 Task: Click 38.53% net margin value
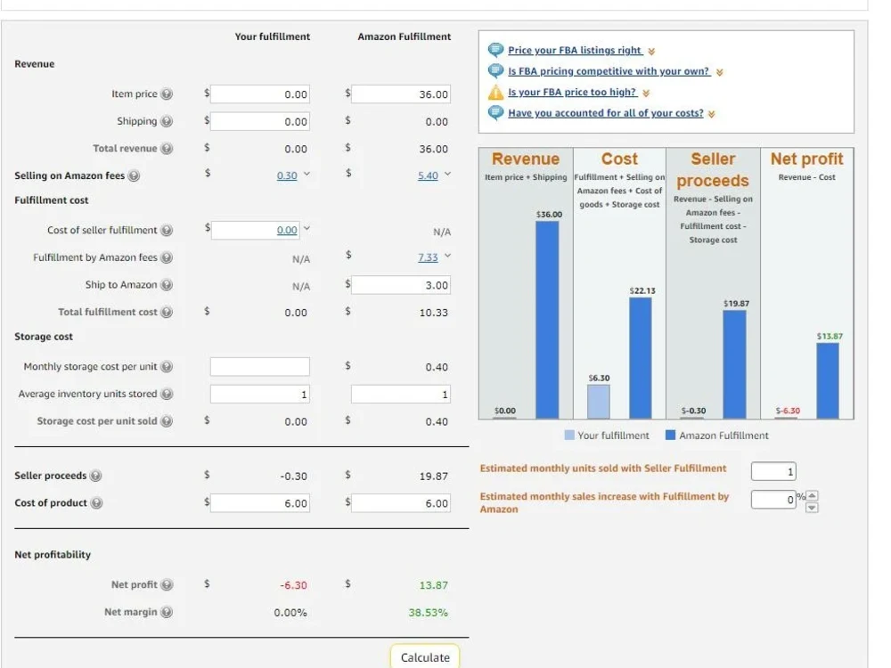pos(428,613)
